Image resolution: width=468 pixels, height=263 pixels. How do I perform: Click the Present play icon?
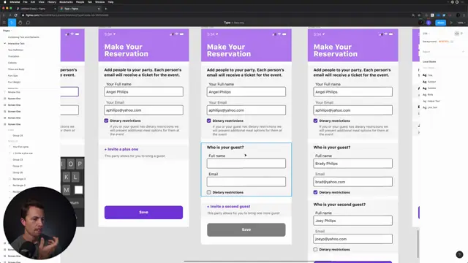click(x=451, y=23)
